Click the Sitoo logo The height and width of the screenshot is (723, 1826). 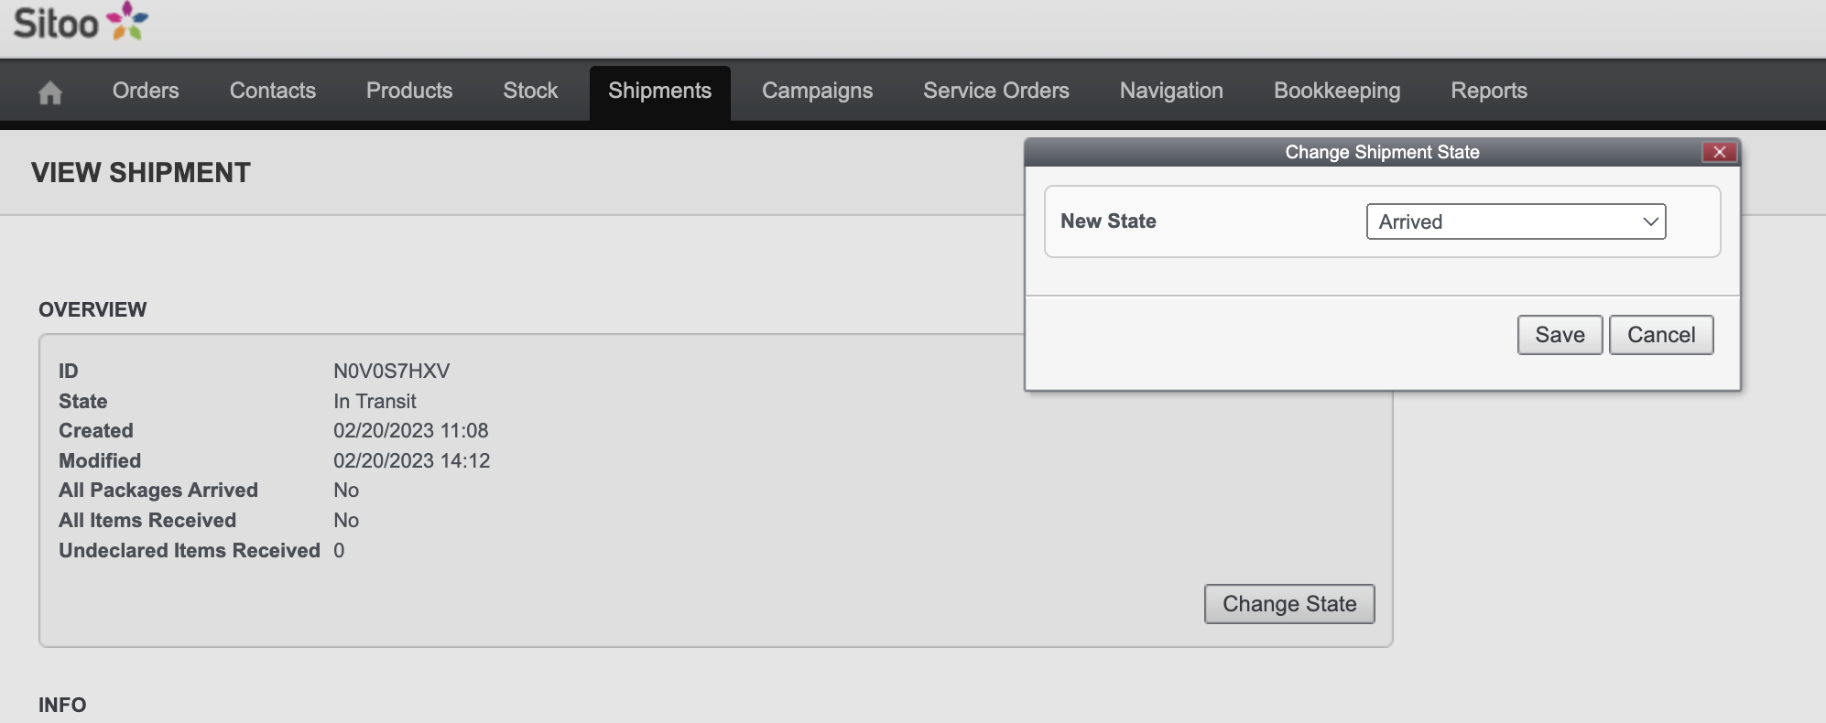tap(81, 22)
